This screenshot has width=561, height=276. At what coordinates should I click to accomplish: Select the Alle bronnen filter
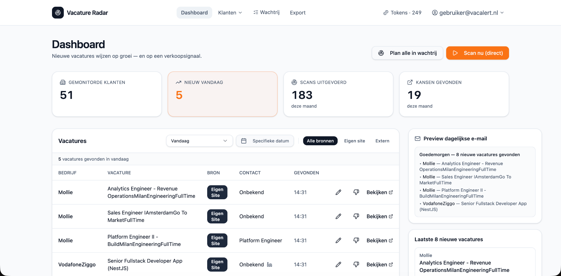320,141
